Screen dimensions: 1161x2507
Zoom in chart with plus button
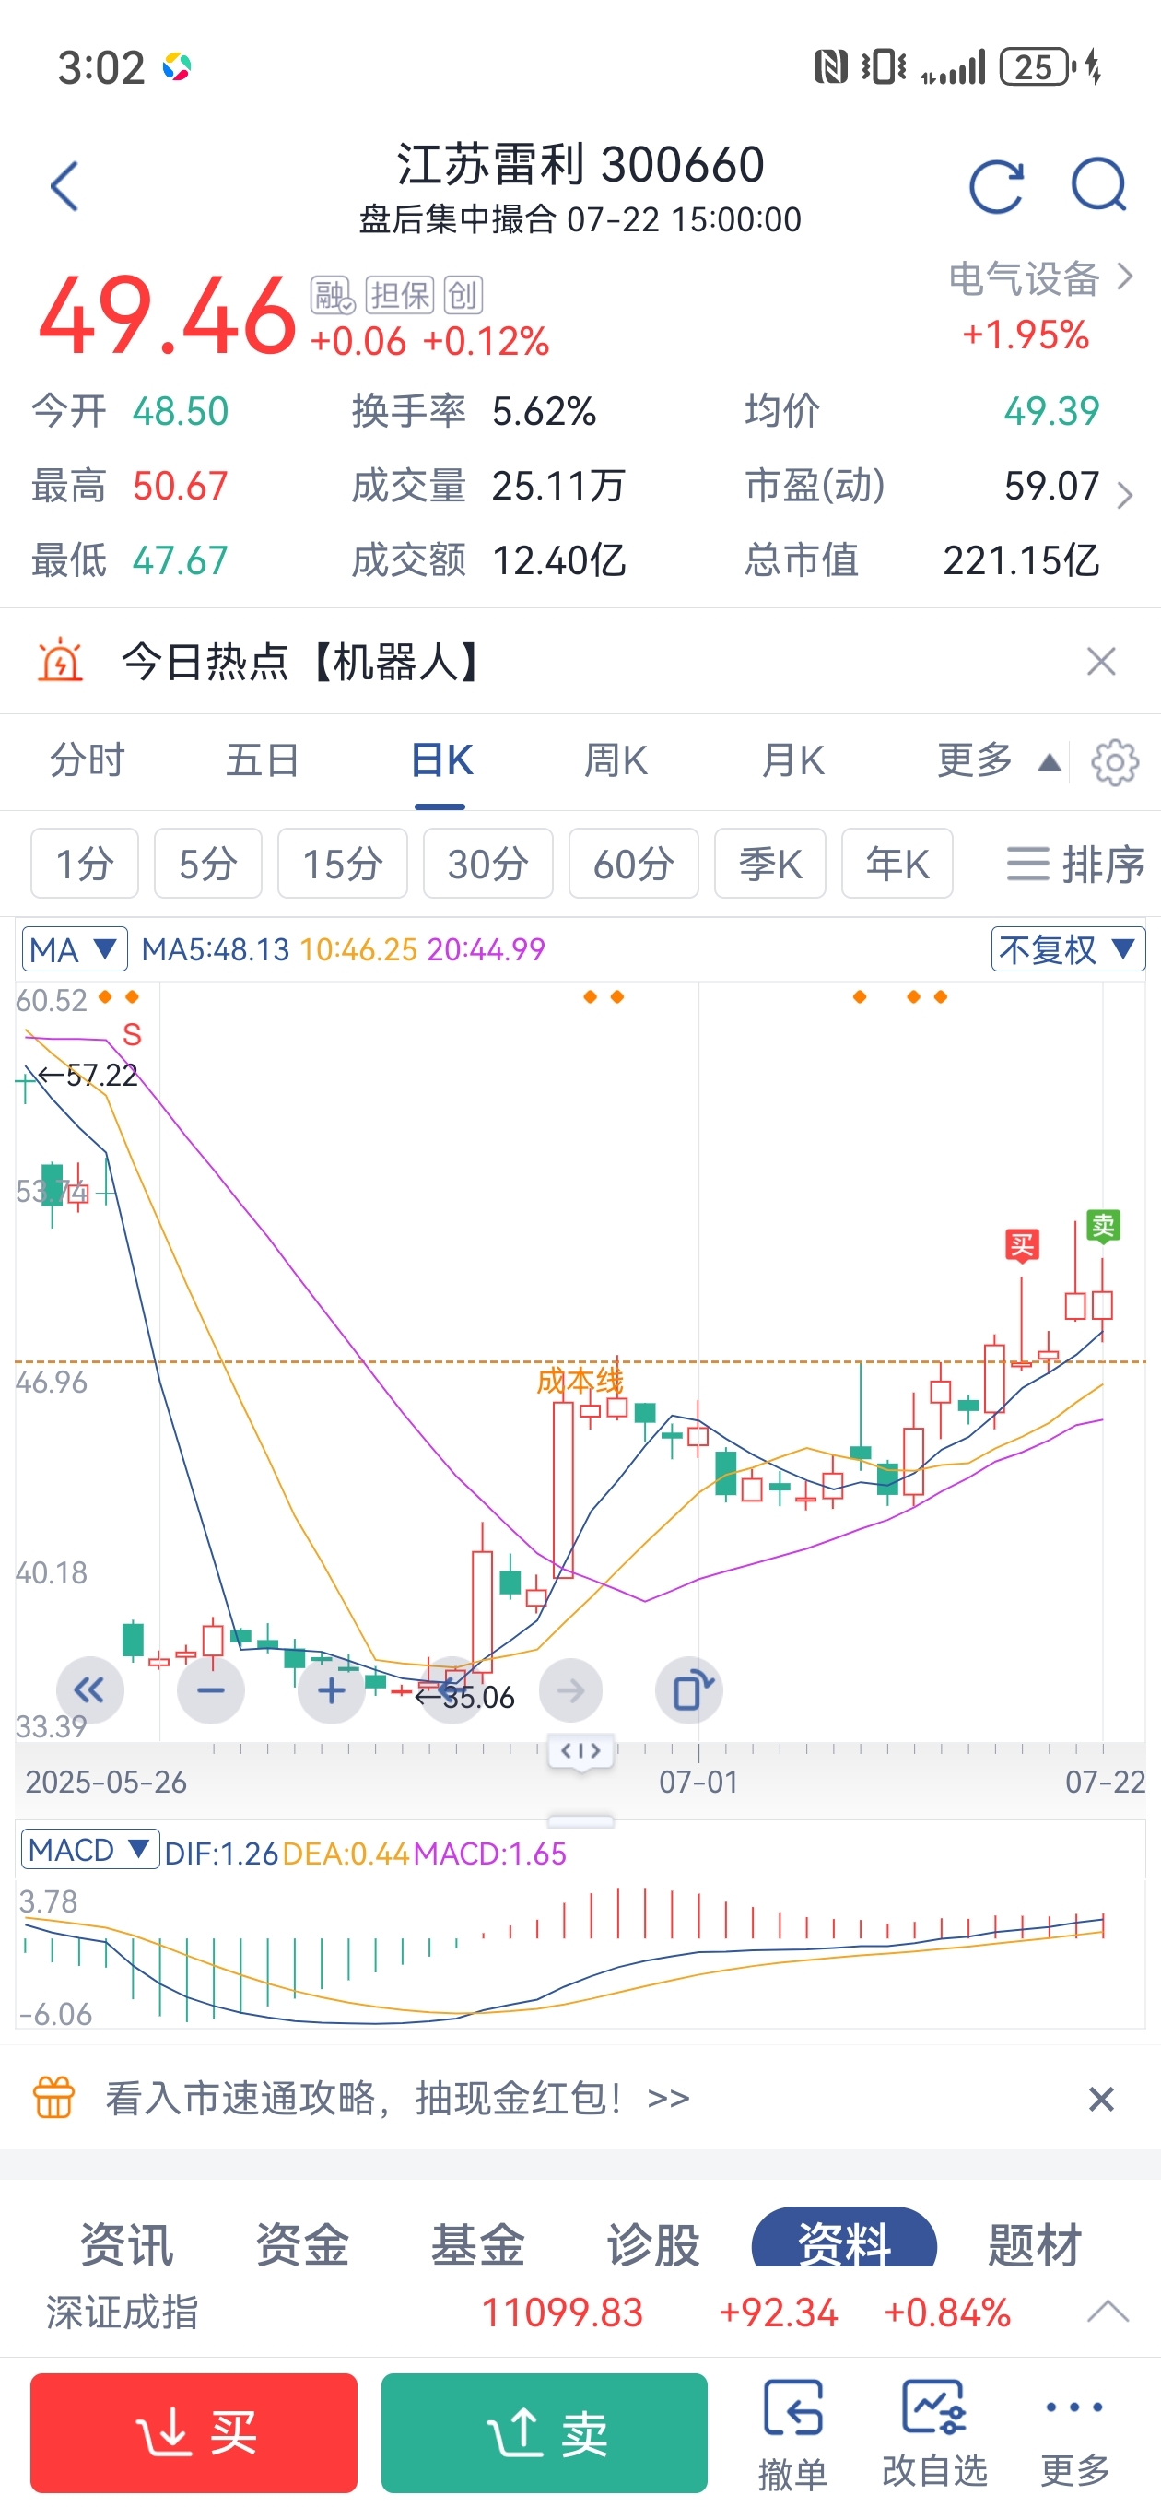pos(331,1690)
